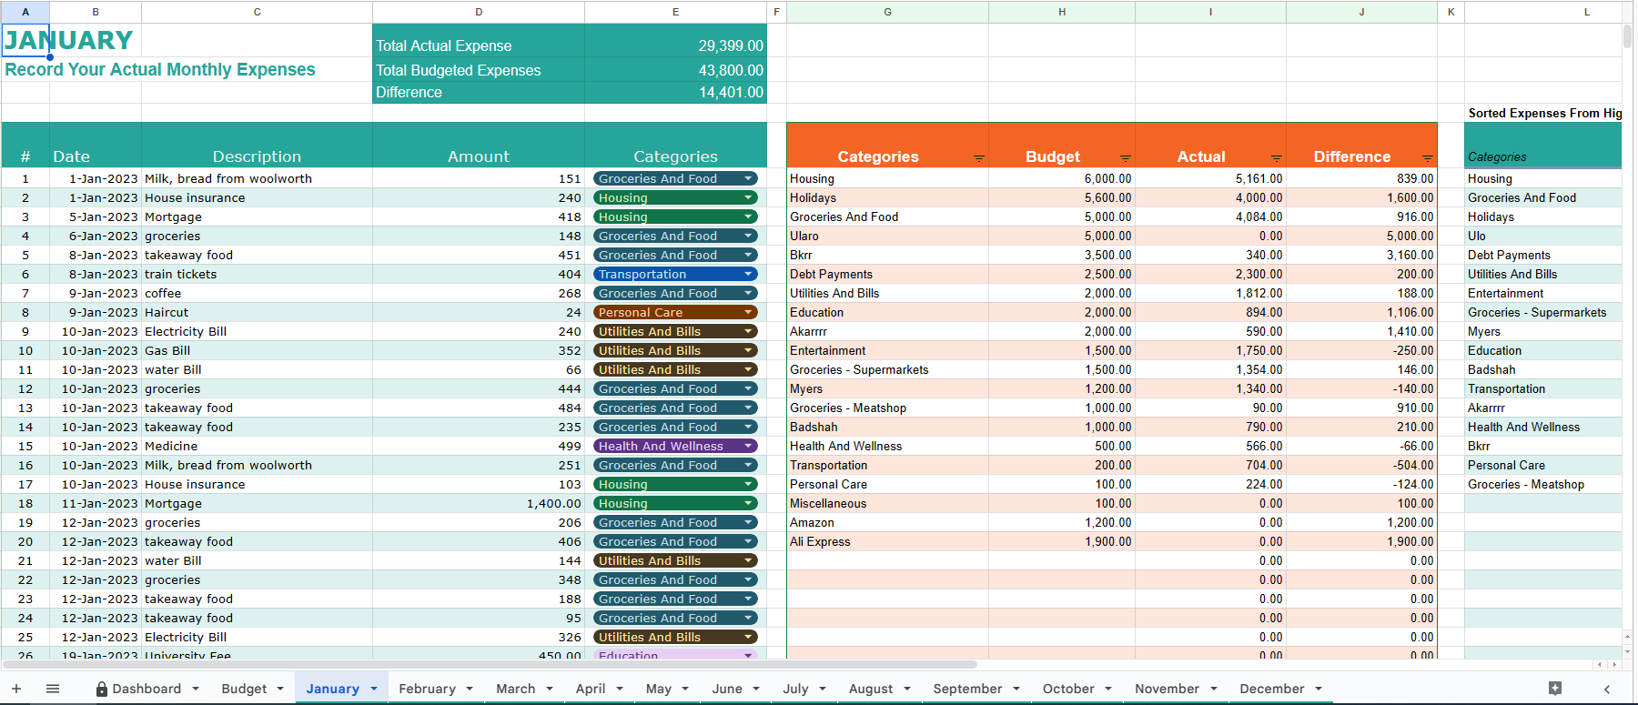Click Sorted Expenses header text
Image resolution: width=1638 pixels, height=705 pixels.
click(x=1544, y=113)
